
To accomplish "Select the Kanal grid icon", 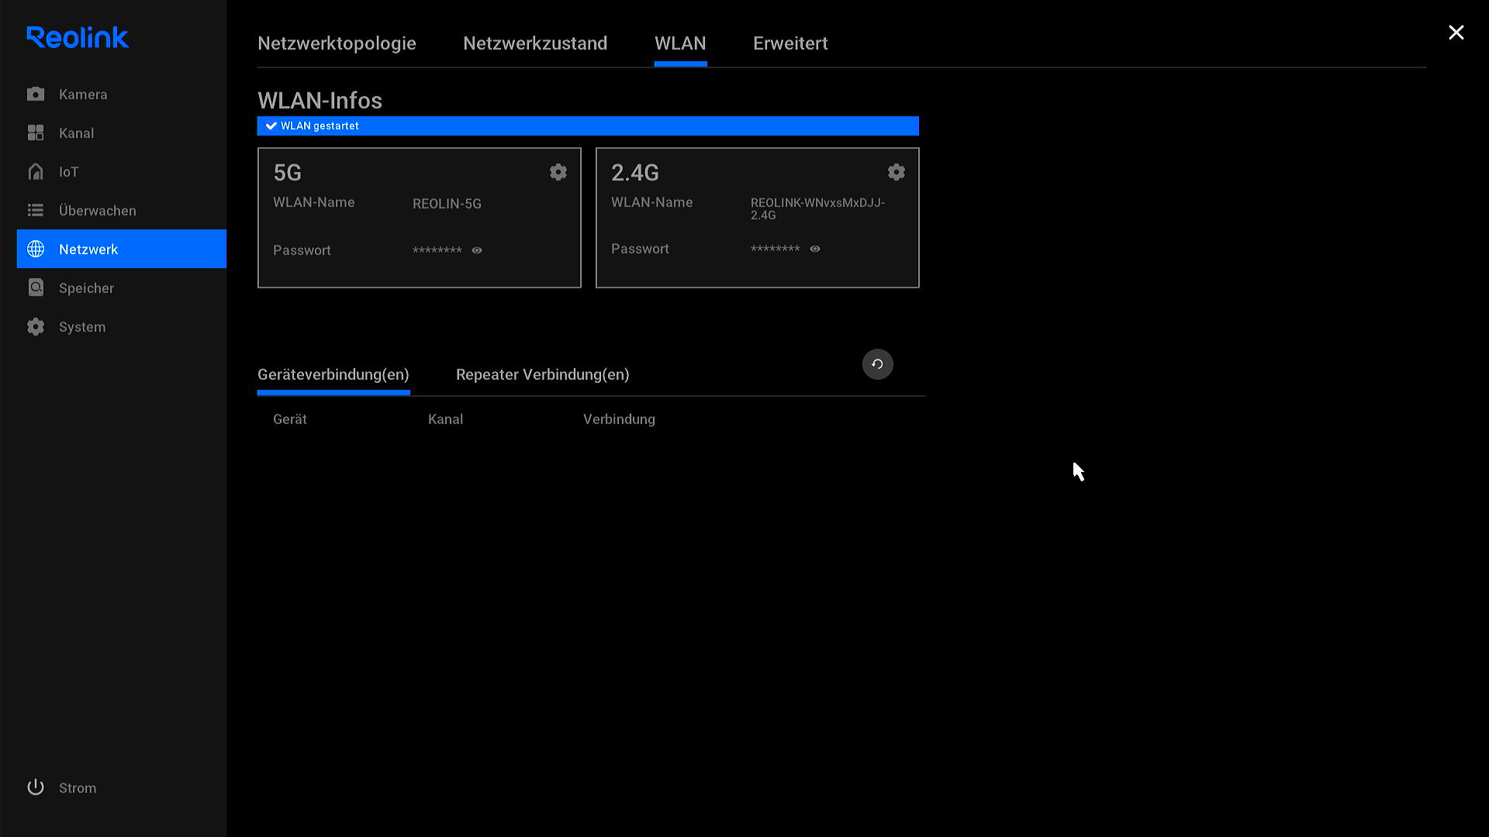I will pyautogui.click(x=36, y=133).
